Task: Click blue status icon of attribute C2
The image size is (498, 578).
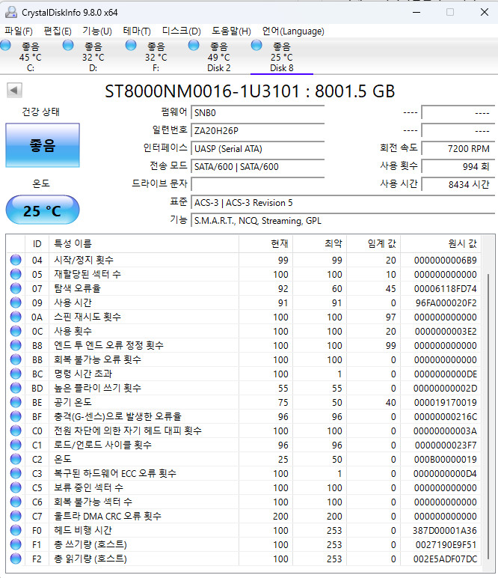Action: click(16, 459)
